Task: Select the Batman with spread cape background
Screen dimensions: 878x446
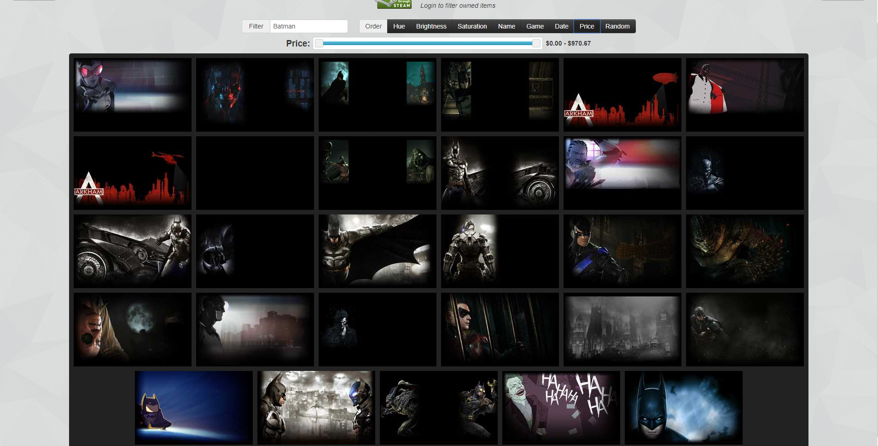Action: tap(378, 251)
